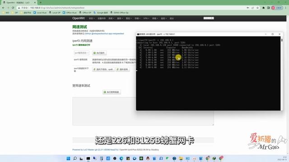Image resolution: width=289 pixels, height=162 pixels.
Task: Open the Google Translate bookmark
Action: pos(101,13)
